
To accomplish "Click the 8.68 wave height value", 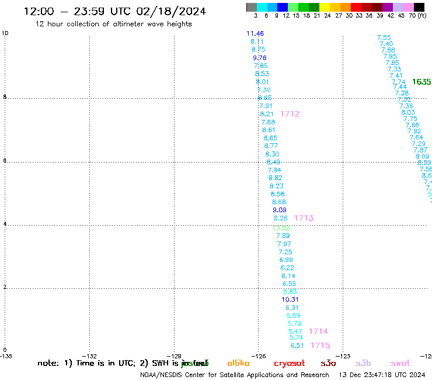I will tap(279, 202).
